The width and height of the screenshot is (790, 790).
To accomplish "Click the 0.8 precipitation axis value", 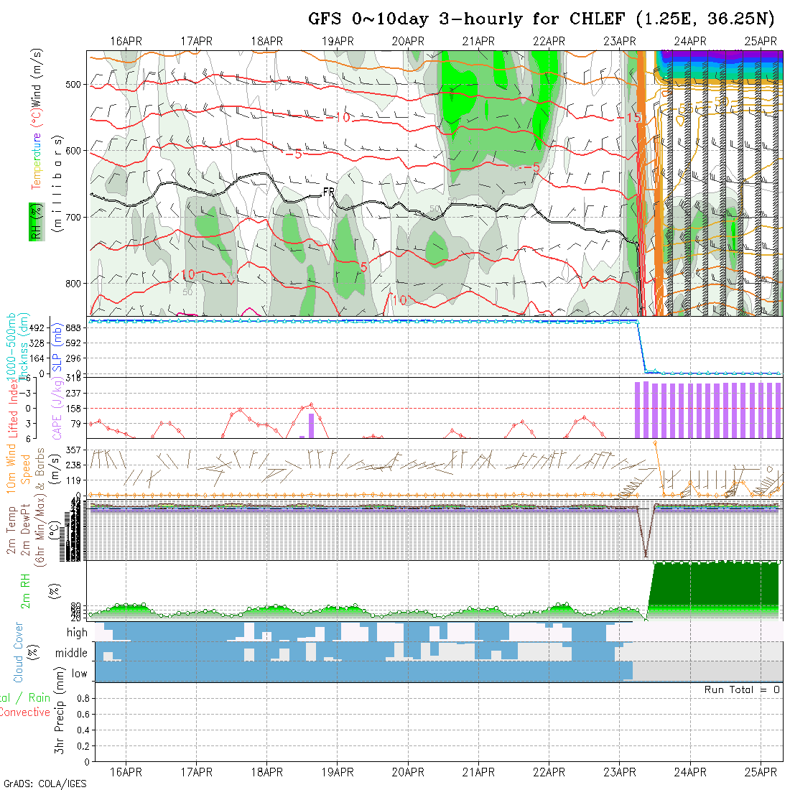I will point(83,698).
